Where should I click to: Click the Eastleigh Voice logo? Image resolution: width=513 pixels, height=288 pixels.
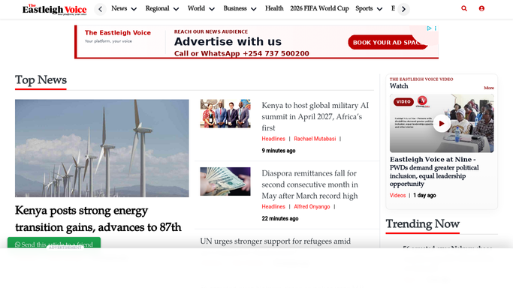click(54, 10)
